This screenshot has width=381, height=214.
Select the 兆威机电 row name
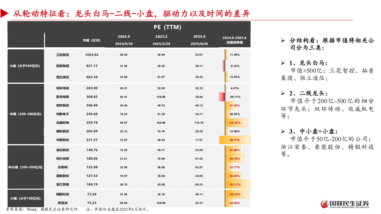click(x=63, y=123)
